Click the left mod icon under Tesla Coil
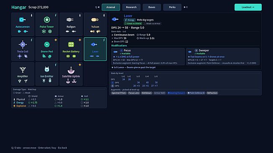Image resolution: width=273 pixels, height=153 pixels. tap(19, 56)
